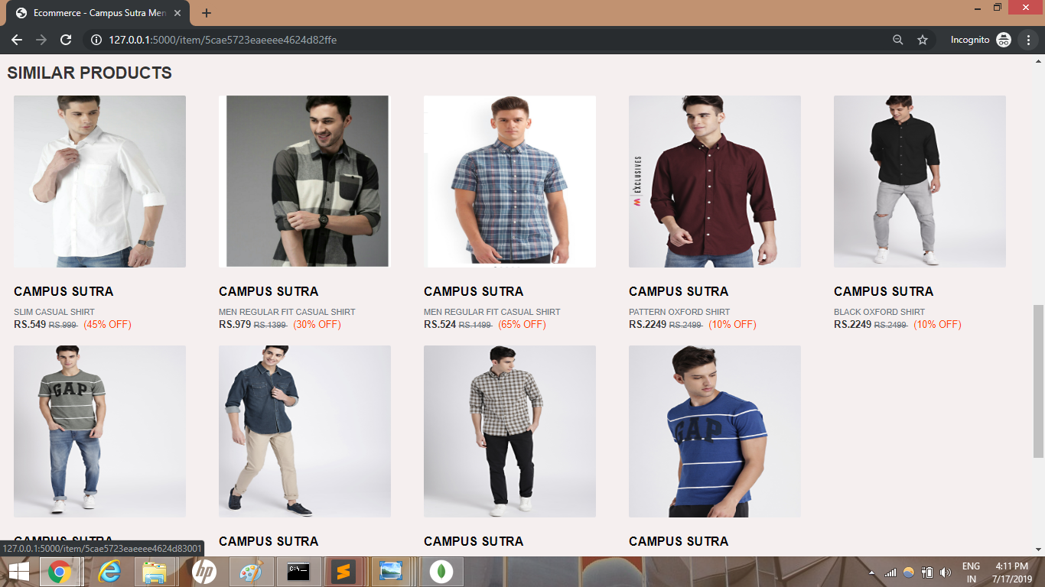This screenshot has width=1045, height=587.
Task: Close the Ecommerce Campus Sutra tab
Action: click(177, 13)
